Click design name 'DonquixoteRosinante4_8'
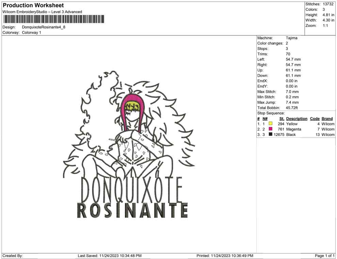 coord(44,27)
